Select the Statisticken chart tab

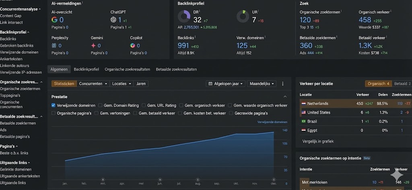64,84
